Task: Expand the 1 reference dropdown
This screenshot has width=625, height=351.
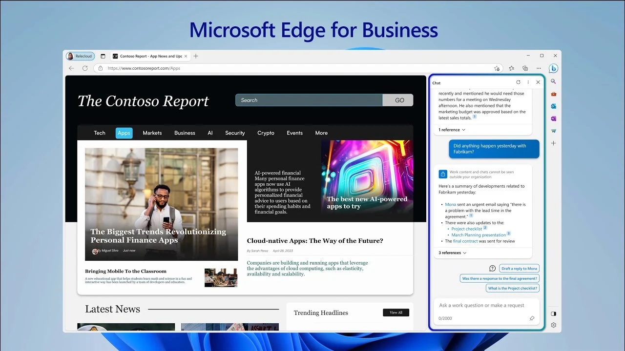Action: tap(452, 130)
